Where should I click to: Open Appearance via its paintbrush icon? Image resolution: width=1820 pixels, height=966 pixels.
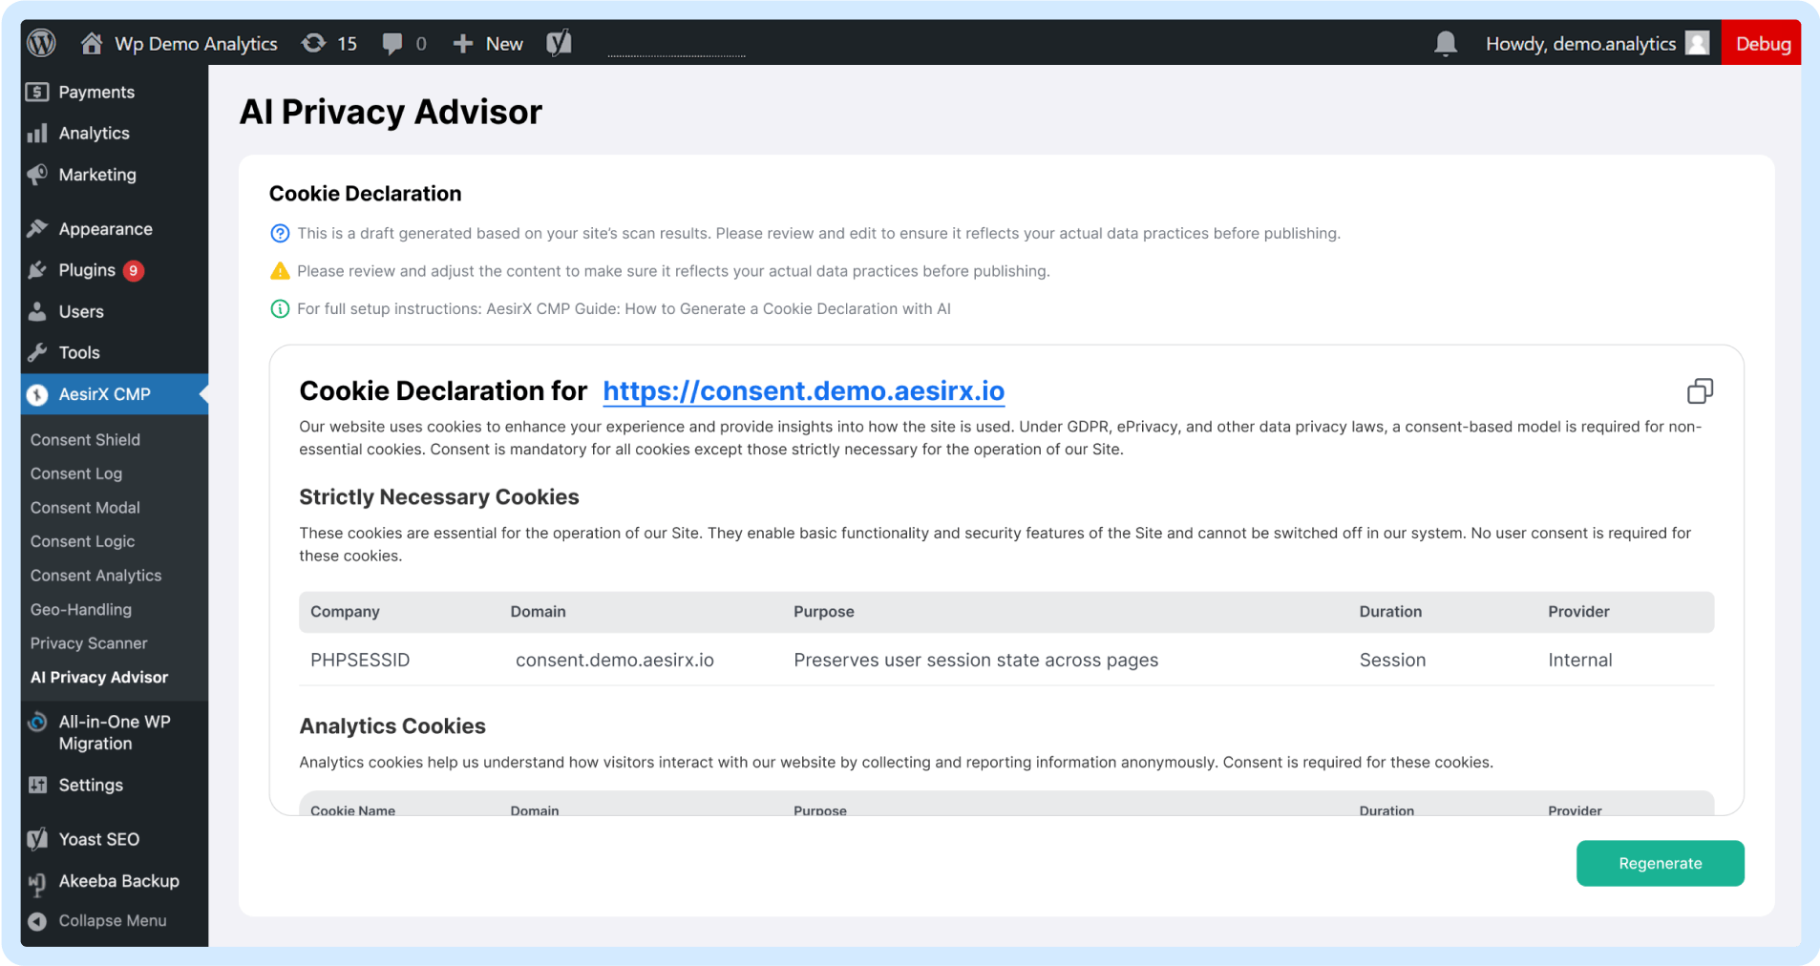click(x=37, y=228)
